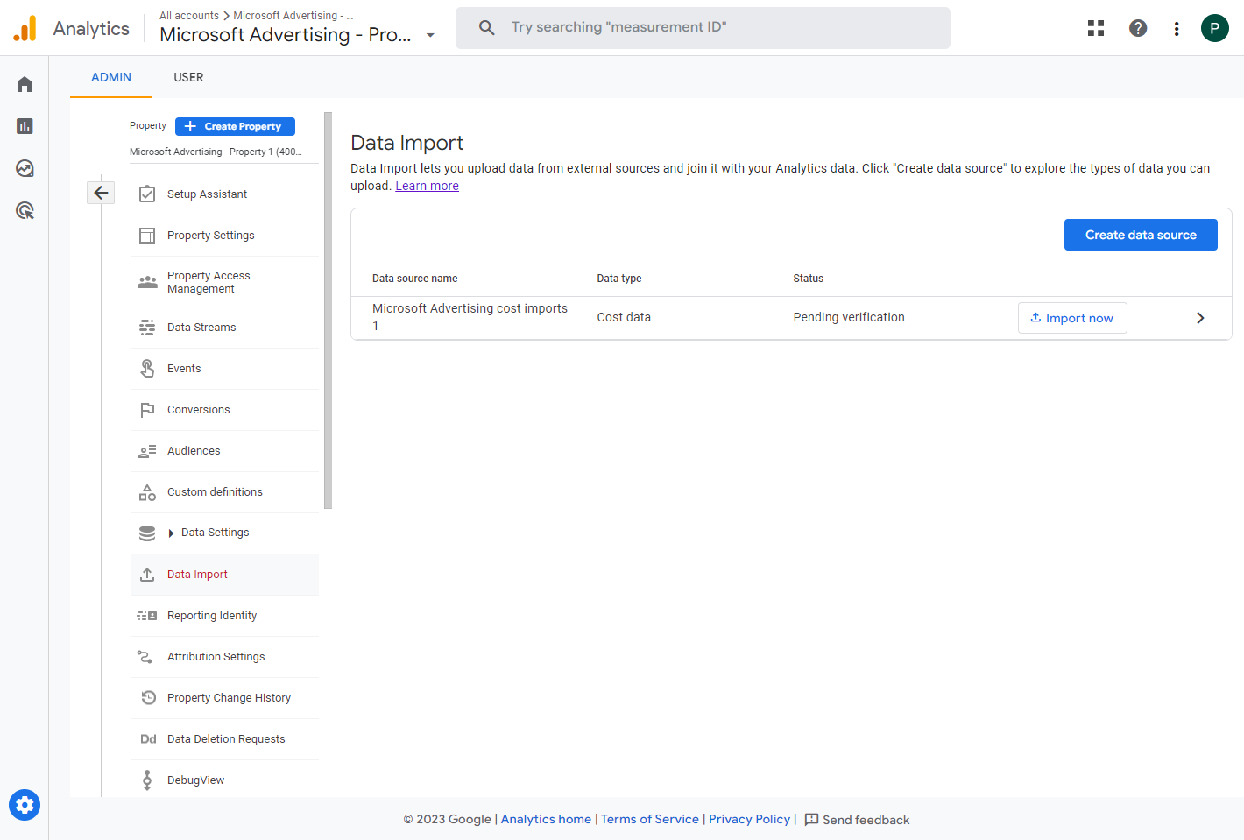Expand the property selector dropdown arrow
This screenshot has width=1244, height=840.
(430, 36)
